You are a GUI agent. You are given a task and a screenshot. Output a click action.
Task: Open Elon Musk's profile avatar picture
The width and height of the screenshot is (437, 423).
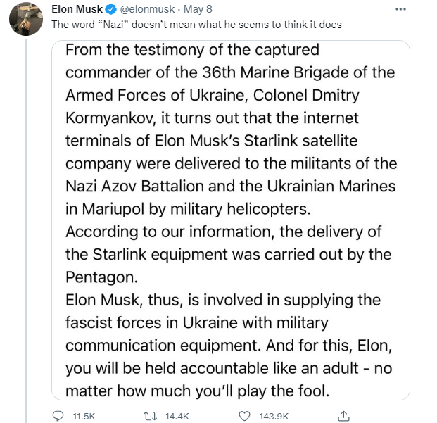click(x=28, y=20)
